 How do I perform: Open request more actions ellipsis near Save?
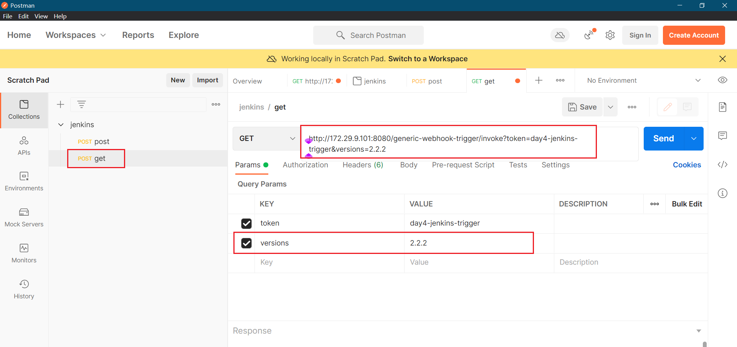coord(632,107)
